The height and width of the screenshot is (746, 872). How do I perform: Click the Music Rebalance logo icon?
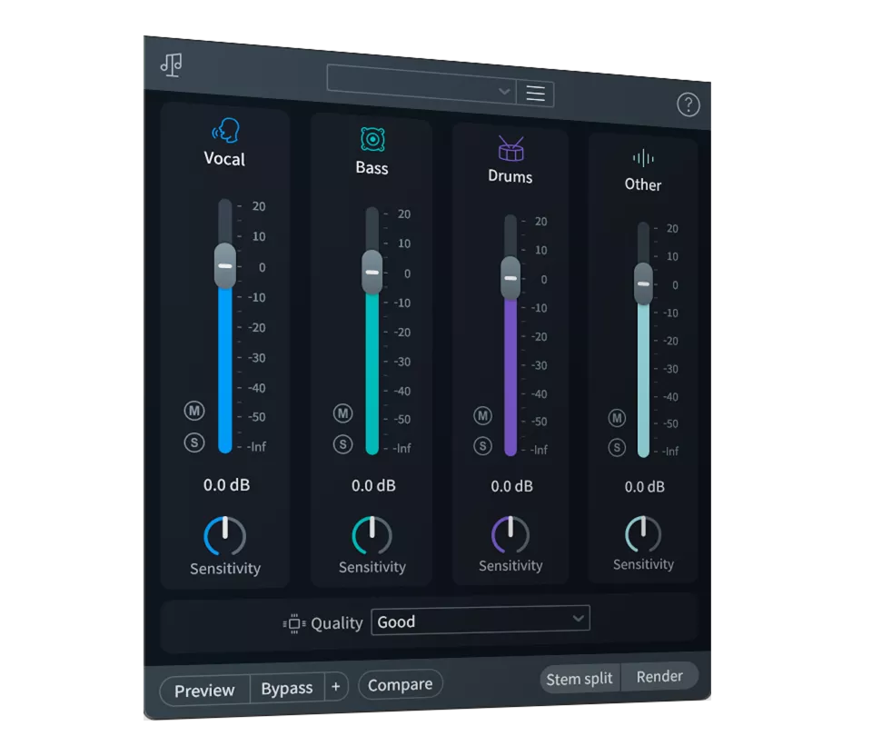[172, 65]
